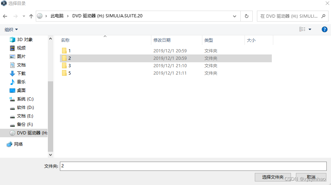The image size is (331, 185).
Task: Open the recent locations dropdown arrow
Action: pyautogui.click(x=24, y=16)
